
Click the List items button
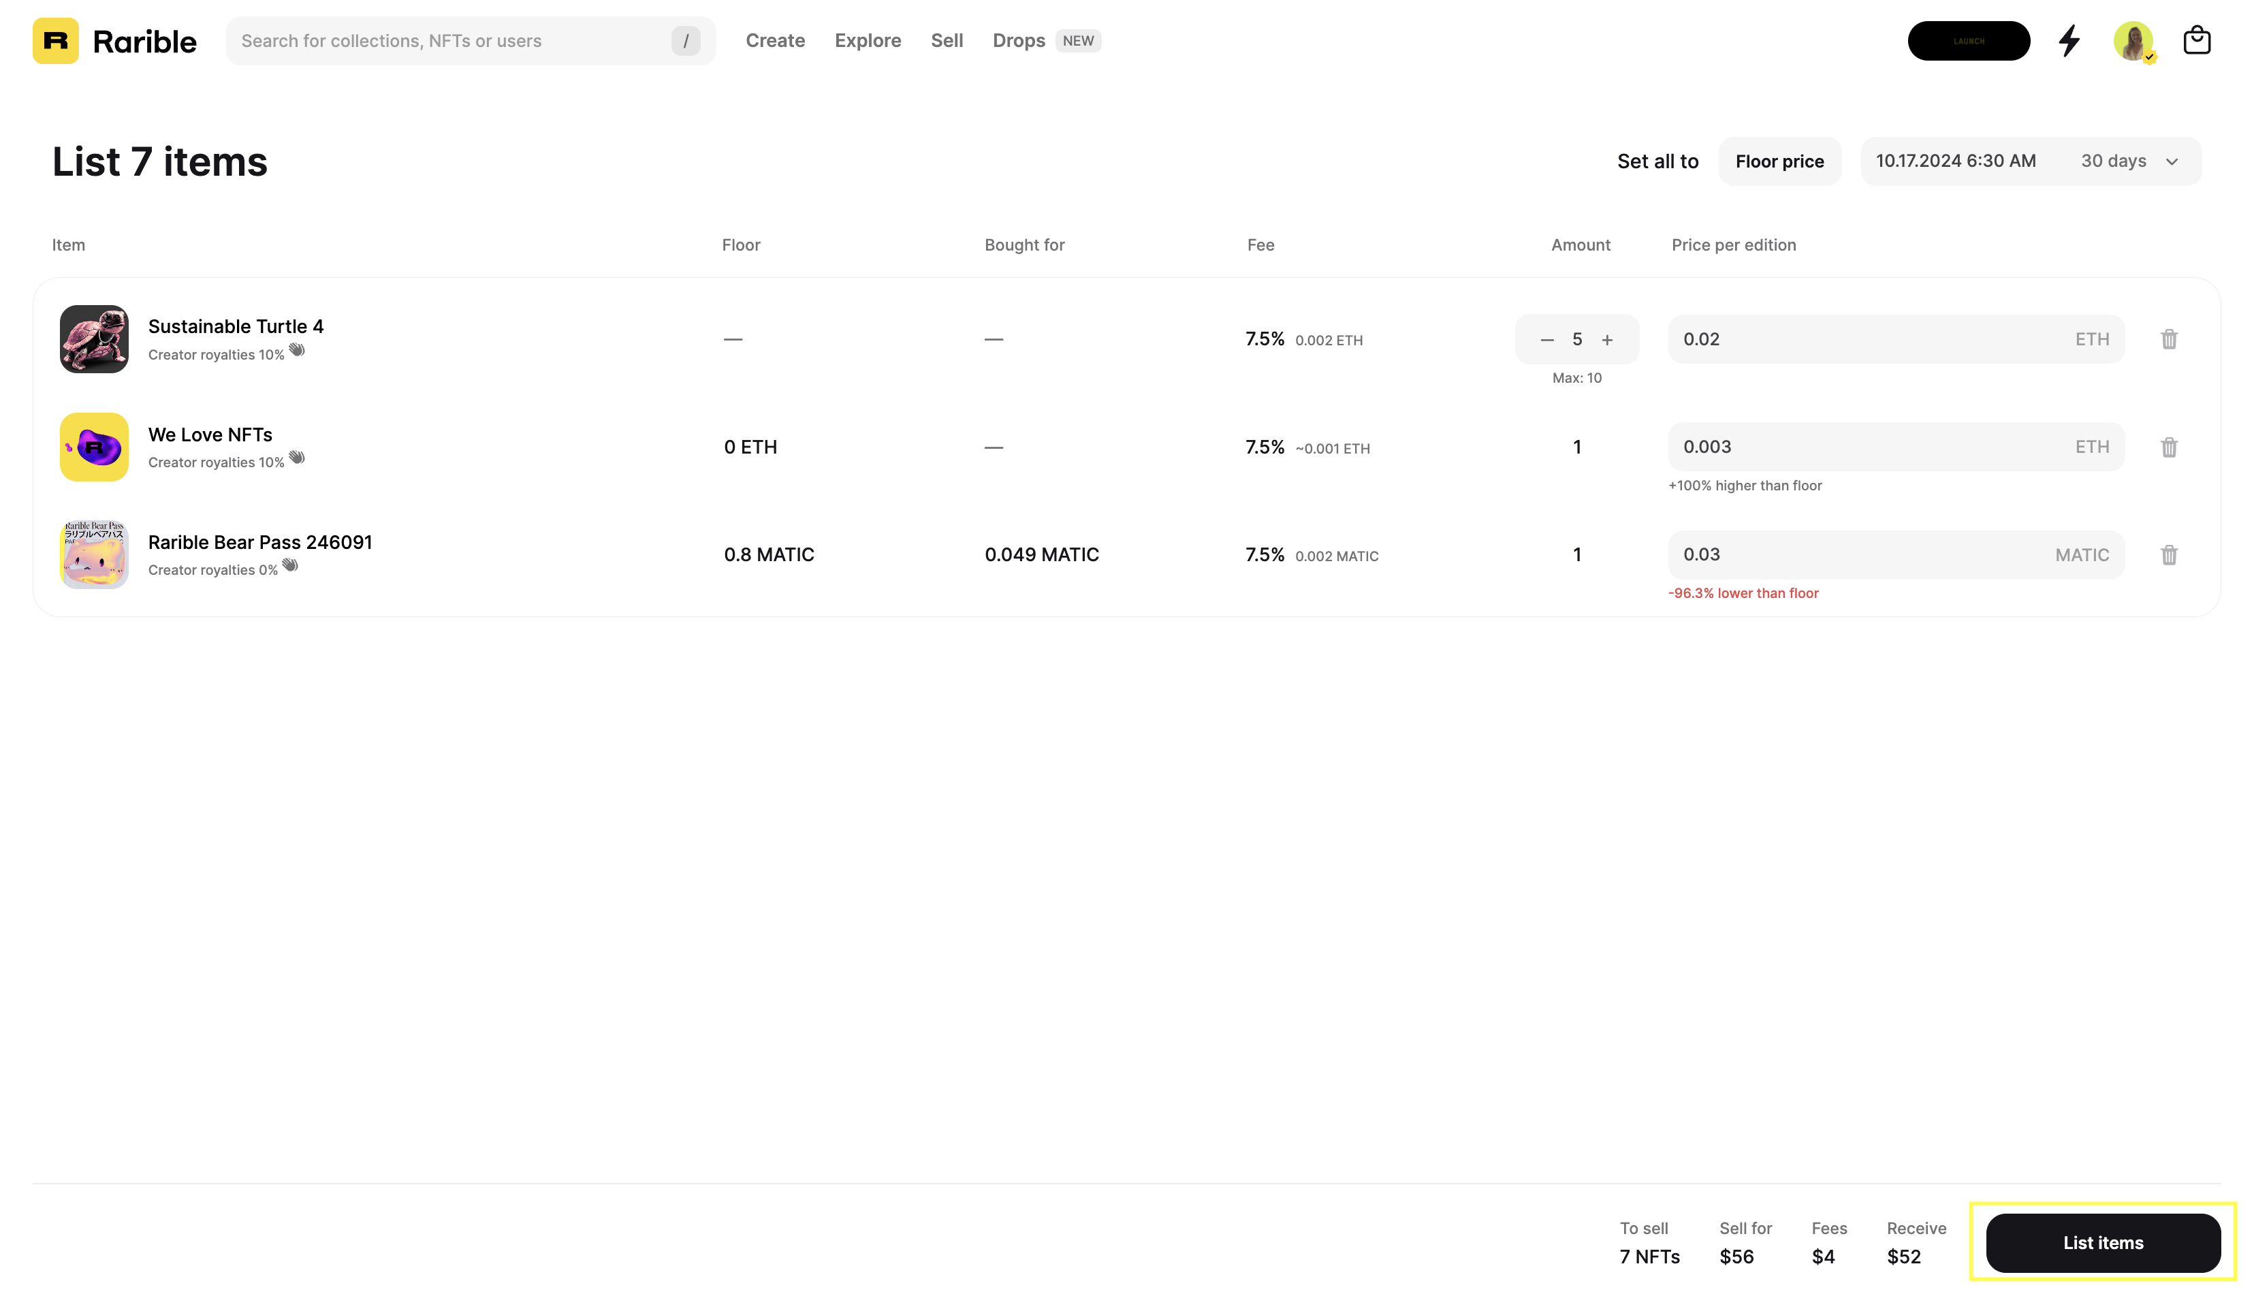2103,1242
